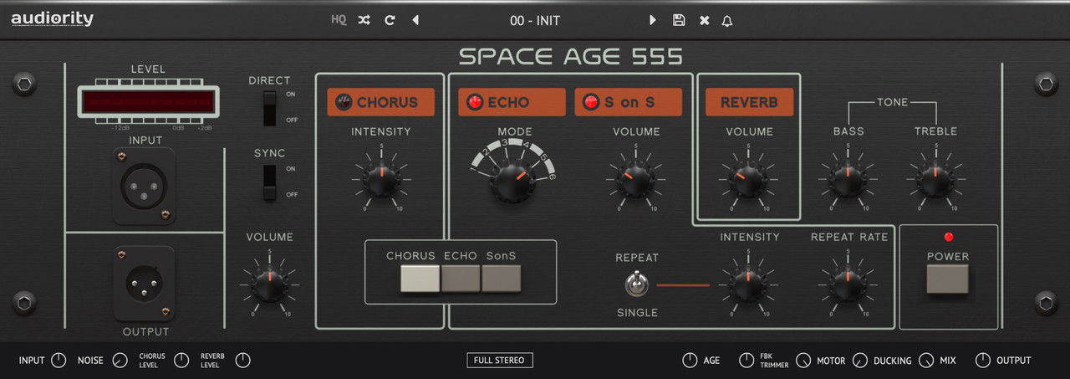Click the FBK TRIMMER mini knob
The height and width of the screenshot is (379, 1070).
pyautogui.click(x=746, y=361)
